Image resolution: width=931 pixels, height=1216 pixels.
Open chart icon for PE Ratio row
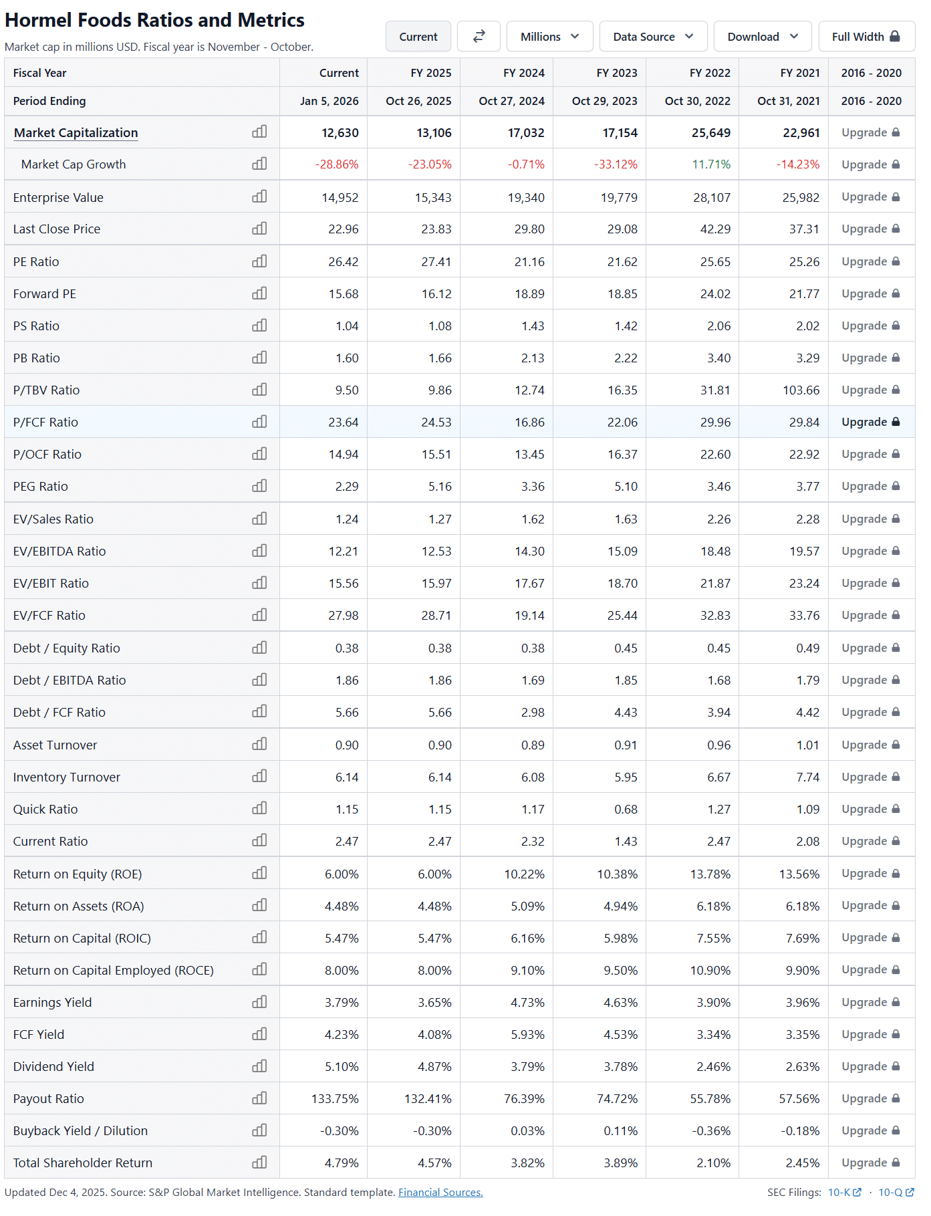point(259,261)
